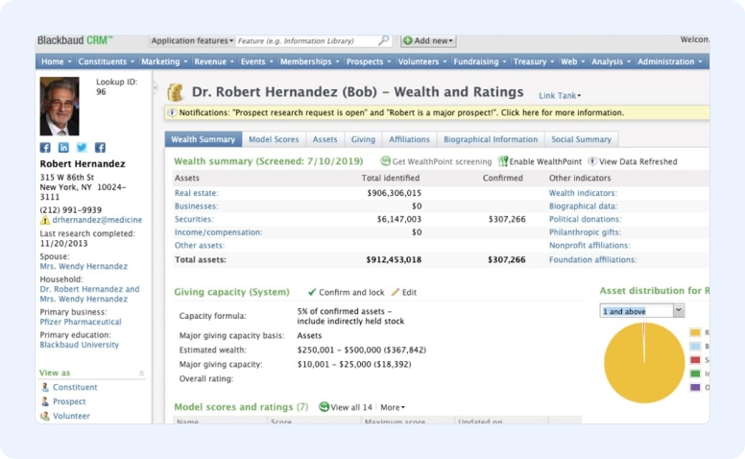Open the Blackbaud University link
The height and width of the screenshot is (459, 745).
[80, 345]
